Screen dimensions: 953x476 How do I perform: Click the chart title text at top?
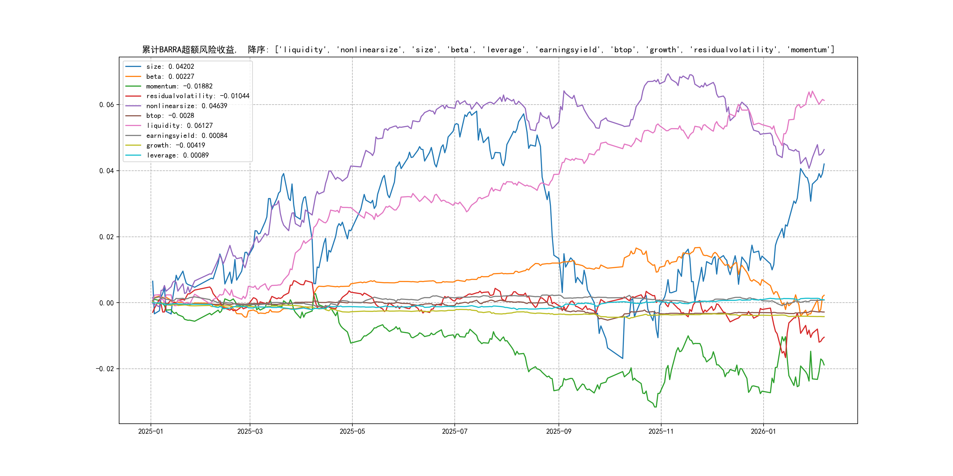[488, 50]
